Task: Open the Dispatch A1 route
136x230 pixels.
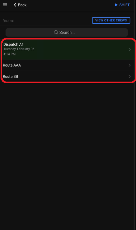Action: (68, 49)
